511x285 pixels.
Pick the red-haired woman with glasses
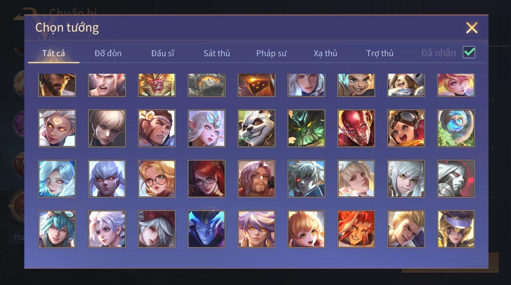coord(207,179)
